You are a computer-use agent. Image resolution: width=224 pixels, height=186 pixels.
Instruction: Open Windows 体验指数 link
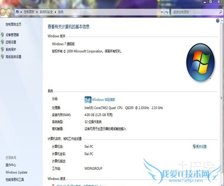click(103, 100)
